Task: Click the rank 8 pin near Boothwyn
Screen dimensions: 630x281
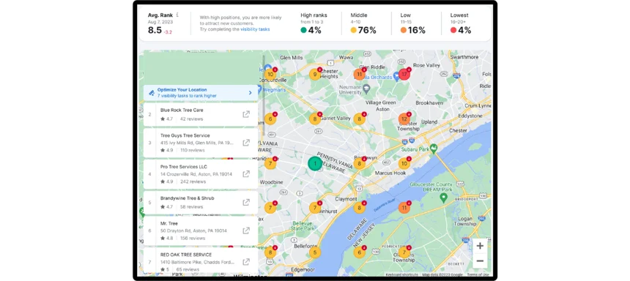Action: tap(360, 163)
